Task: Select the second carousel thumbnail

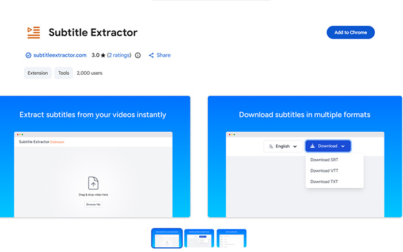Action: [x=199, y=238]
